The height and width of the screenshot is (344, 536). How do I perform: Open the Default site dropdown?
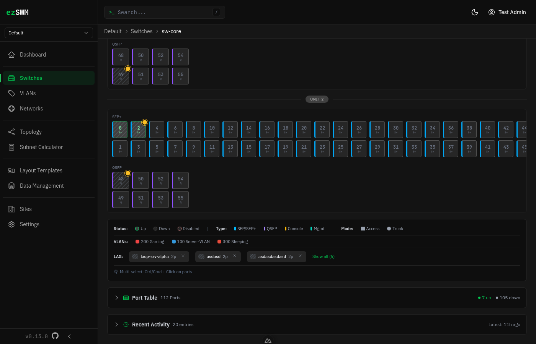(x=49, y=33)
